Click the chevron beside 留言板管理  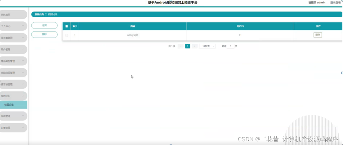click(x=23, y=84)
